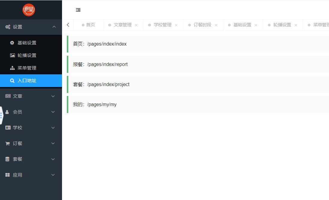The width and height of the screenshot is (329, 200).
Task: Click the gear icon beside 基础设置
Action: (12, 43)
